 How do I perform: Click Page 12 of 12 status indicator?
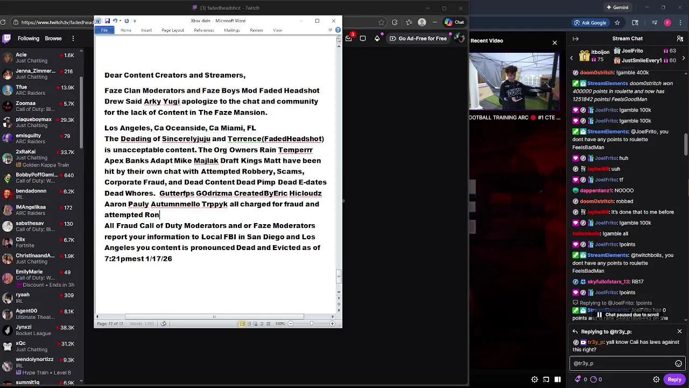pyautogui.click(x=110, y=323)
